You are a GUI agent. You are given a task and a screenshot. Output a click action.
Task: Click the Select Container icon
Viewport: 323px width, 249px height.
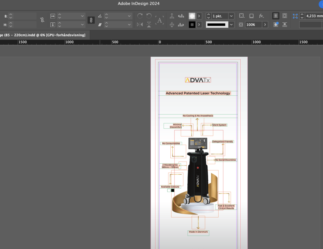(172, 16)
